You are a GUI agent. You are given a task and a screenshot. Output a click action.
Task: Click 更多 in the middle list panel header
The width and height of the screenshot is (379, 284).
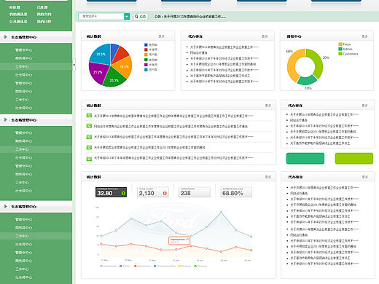coord(268,106)
